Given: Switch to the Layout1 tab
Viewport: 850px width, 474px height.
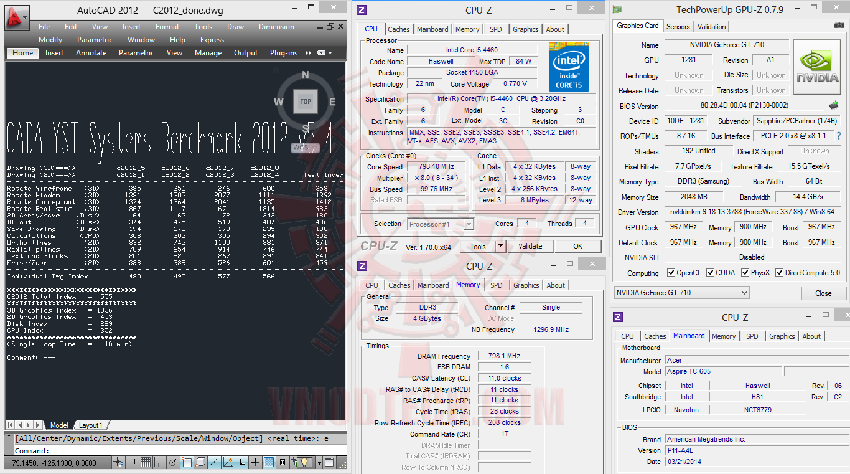Looking at the screenshot, I should [90, 425].
